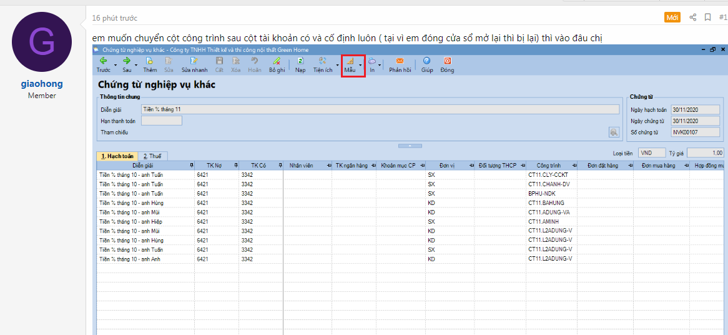The height and width of the screenshot is (335, 728).
Task: Sort by Đơn đặt hàng column header
Action: coord(606,166)
